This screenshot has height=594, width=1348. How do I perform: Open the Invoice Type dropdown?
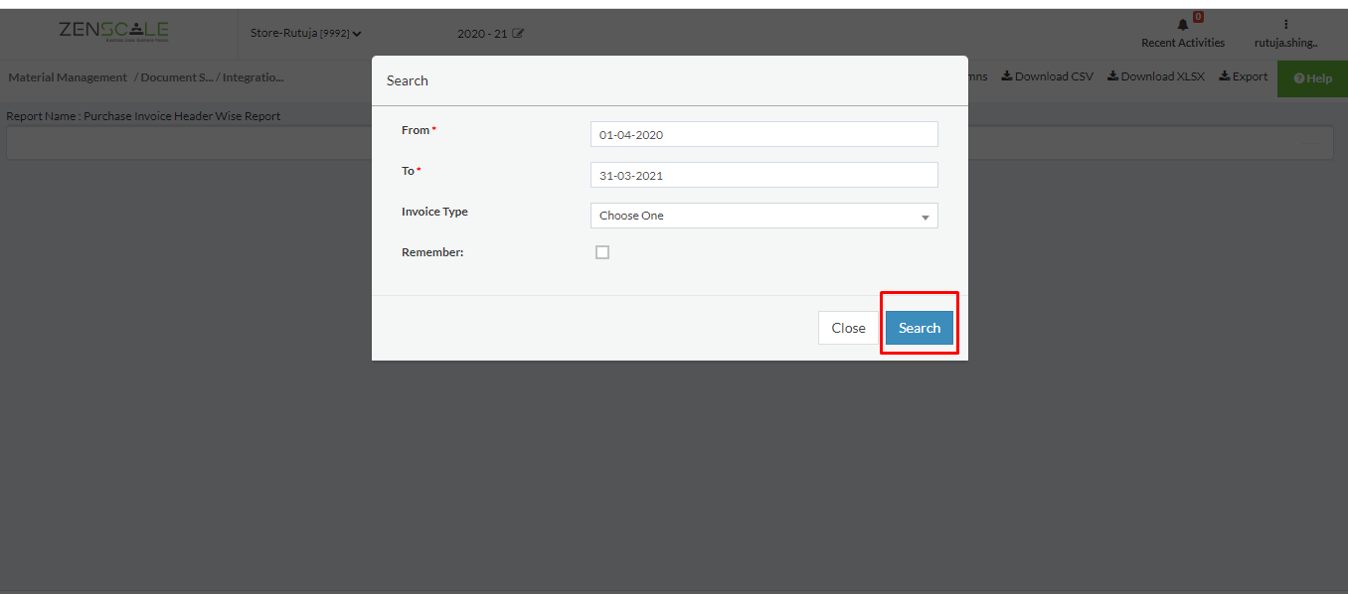(763, 216)
